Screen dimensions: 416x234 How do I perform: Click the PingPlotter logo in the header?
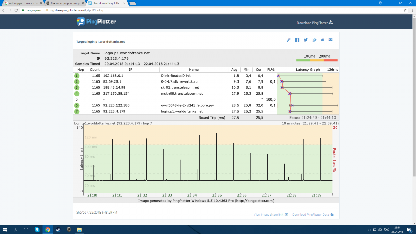tap(96, 22)
